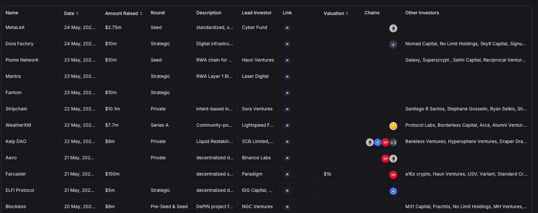Click Binance Labs lead investor cell
Screen dimensions: 538x213
point(256,158)
